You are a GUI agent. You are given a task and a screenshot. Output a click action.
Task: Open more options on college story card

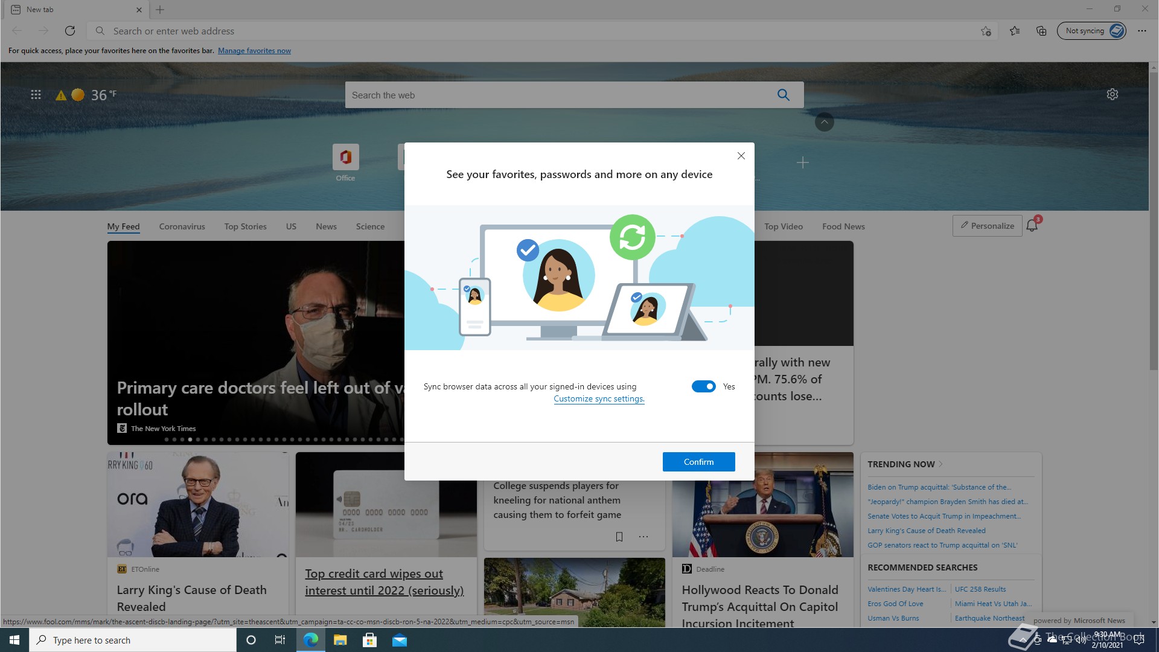pyautogui.click(x=643, y=537)
